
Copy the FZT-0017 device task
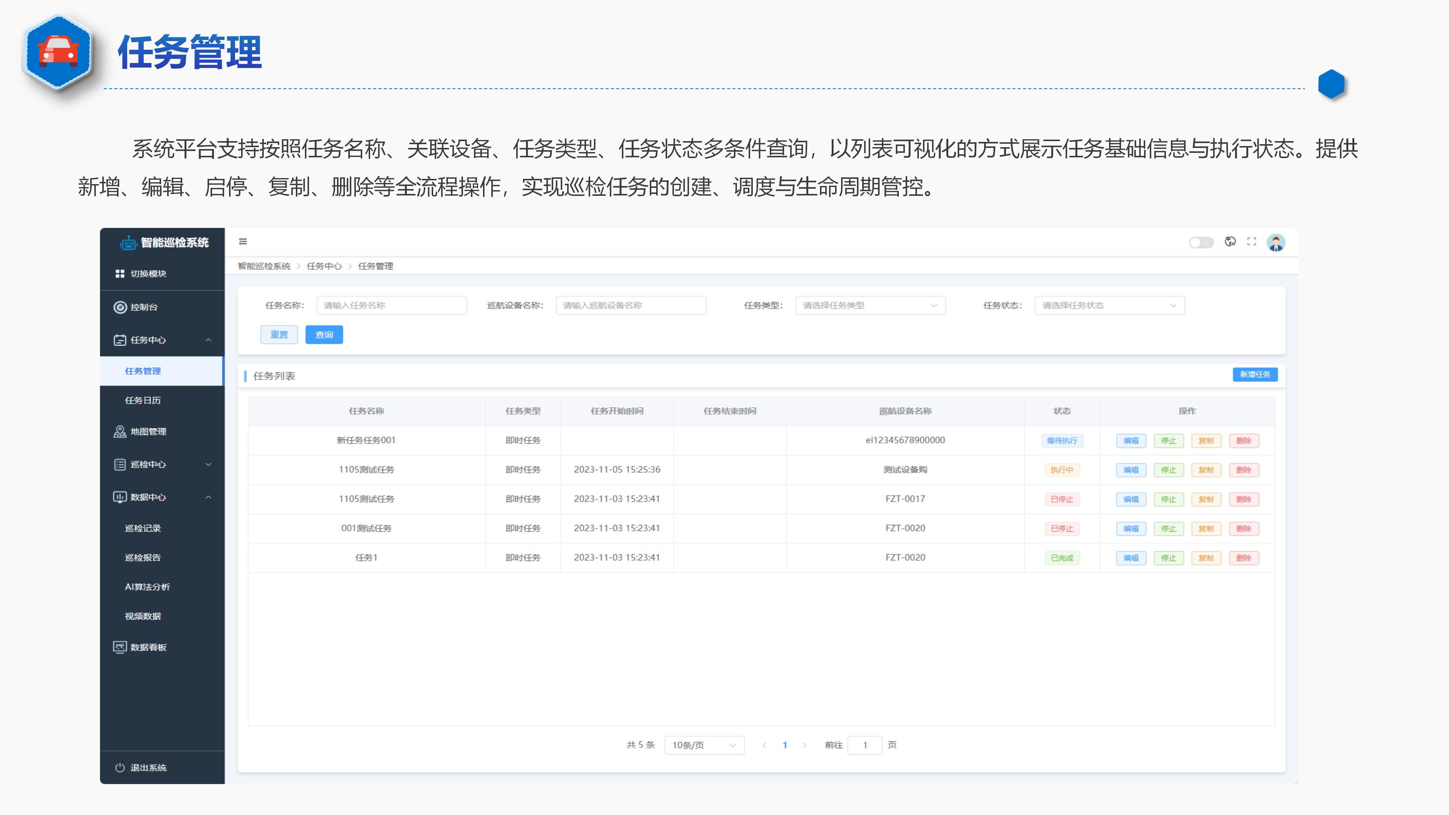[1206, 500]
